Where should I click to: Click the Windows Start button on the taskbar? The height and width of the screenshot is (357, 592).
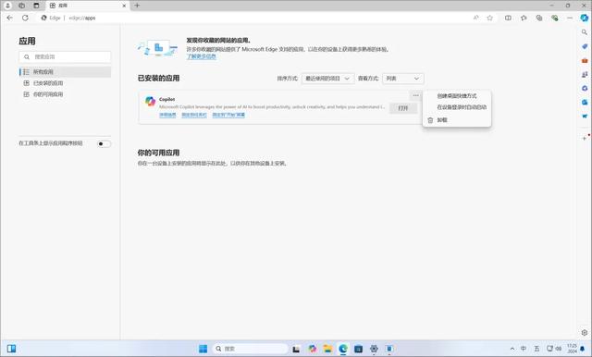pos(203,349)
